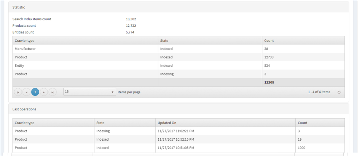Go to previous page in pager
The image size is (358, 156).
[26, 92]
